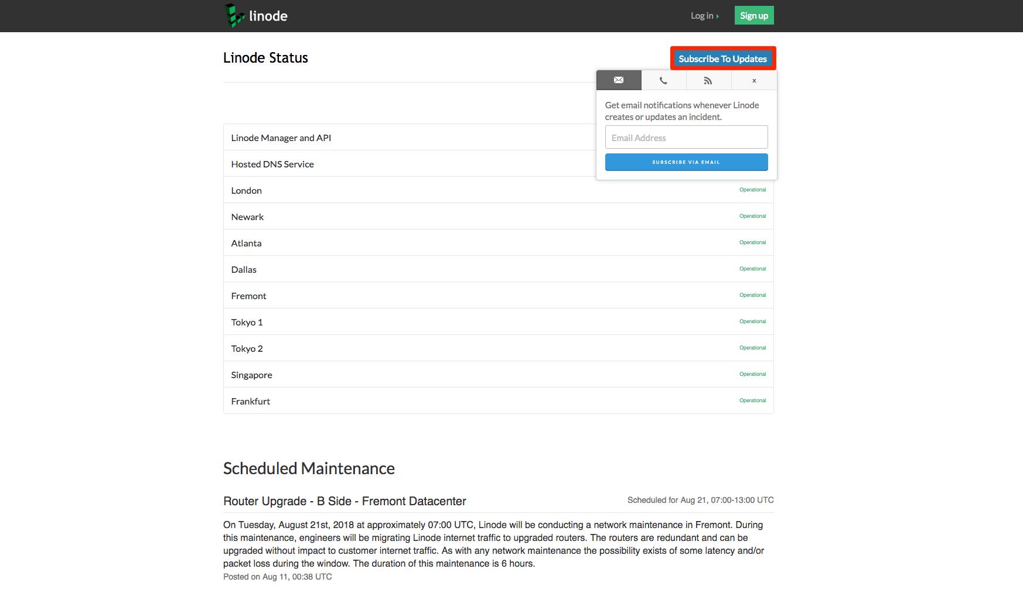Expand the Log in dropdown

703,15
